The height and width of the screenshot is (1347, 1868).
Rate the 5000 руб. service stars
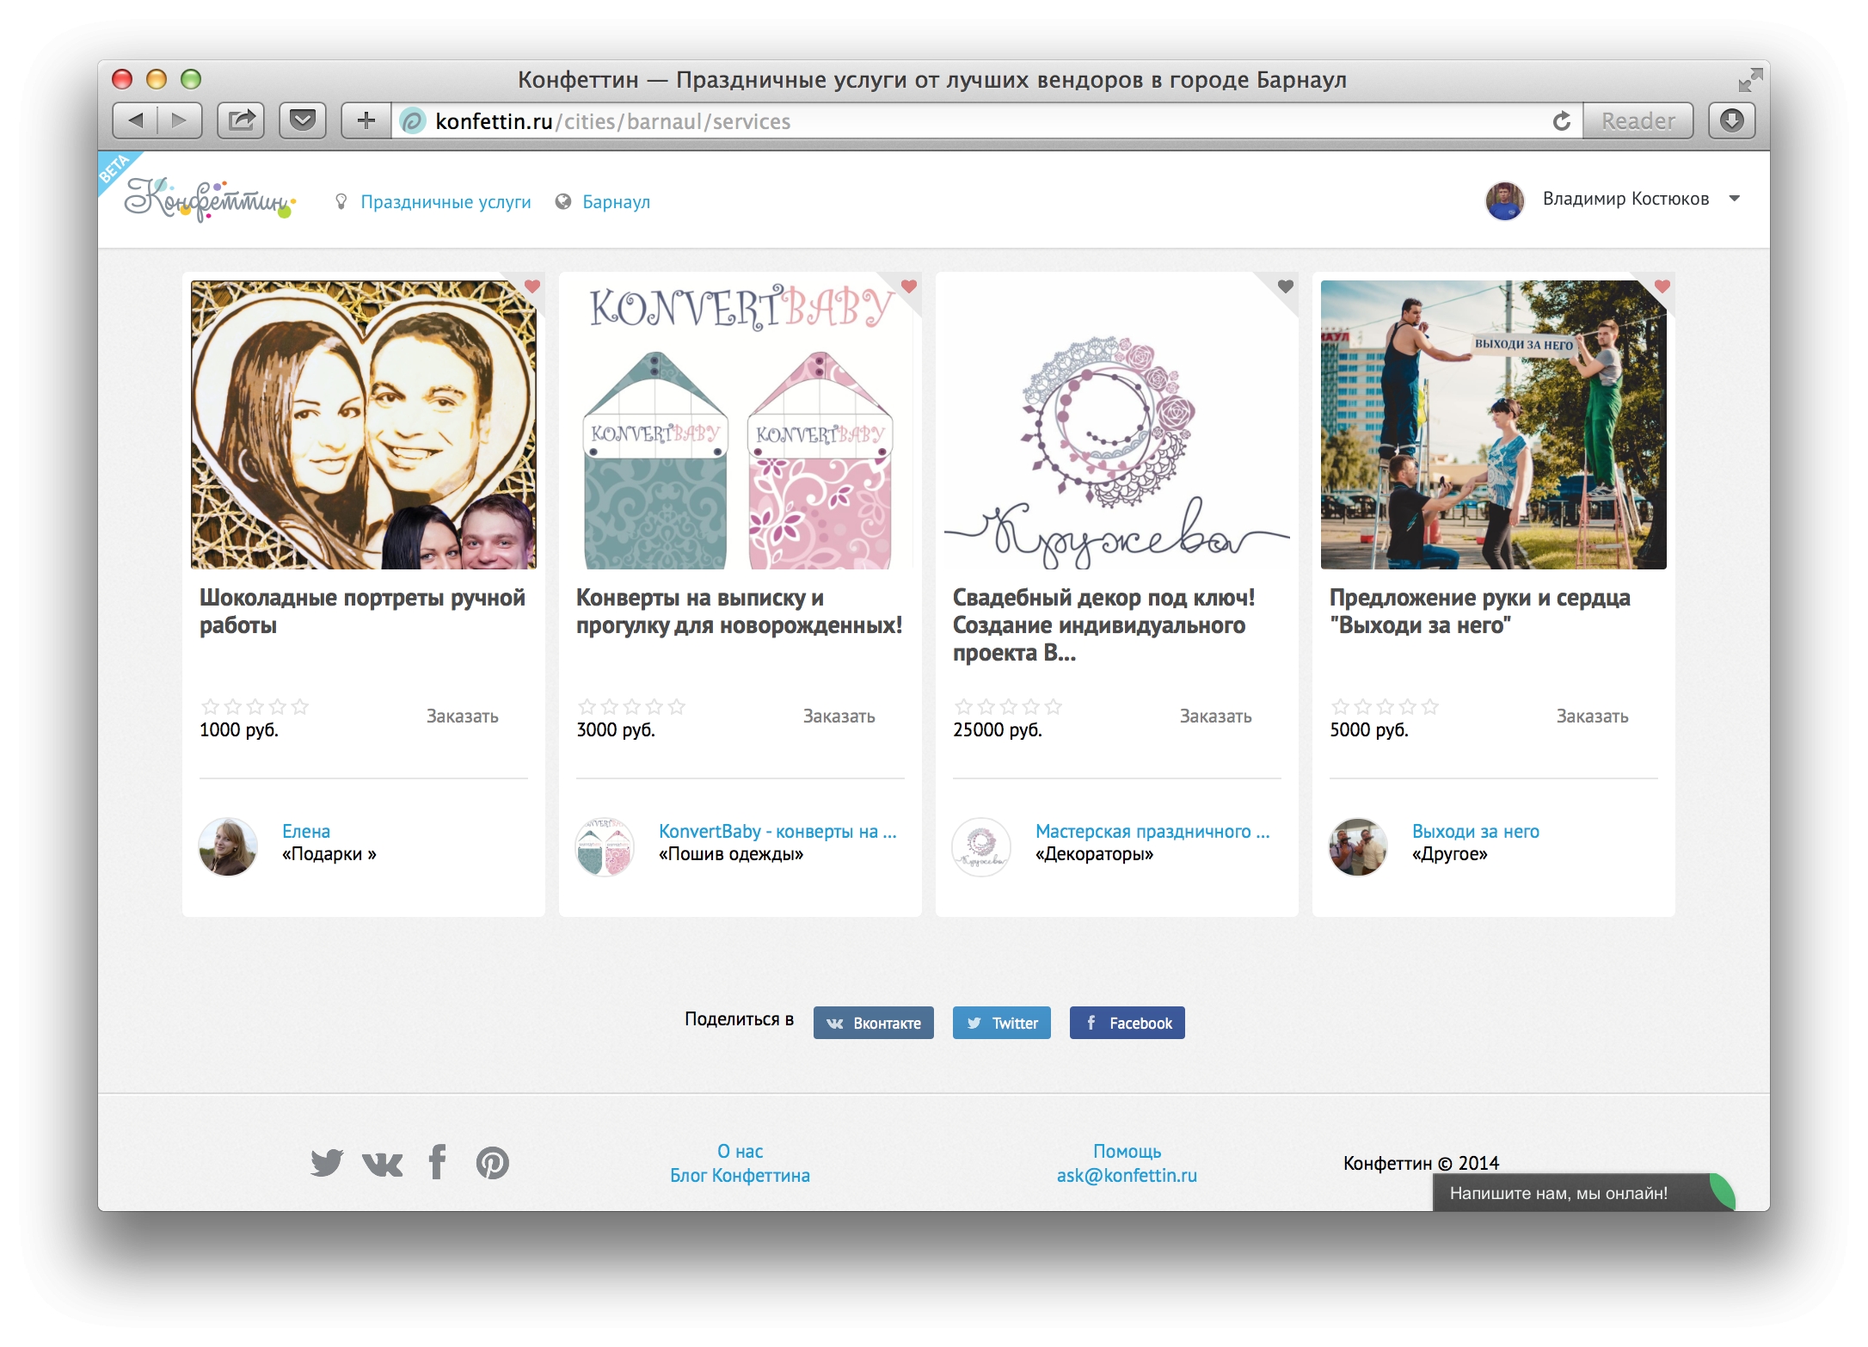point(1385,707)
